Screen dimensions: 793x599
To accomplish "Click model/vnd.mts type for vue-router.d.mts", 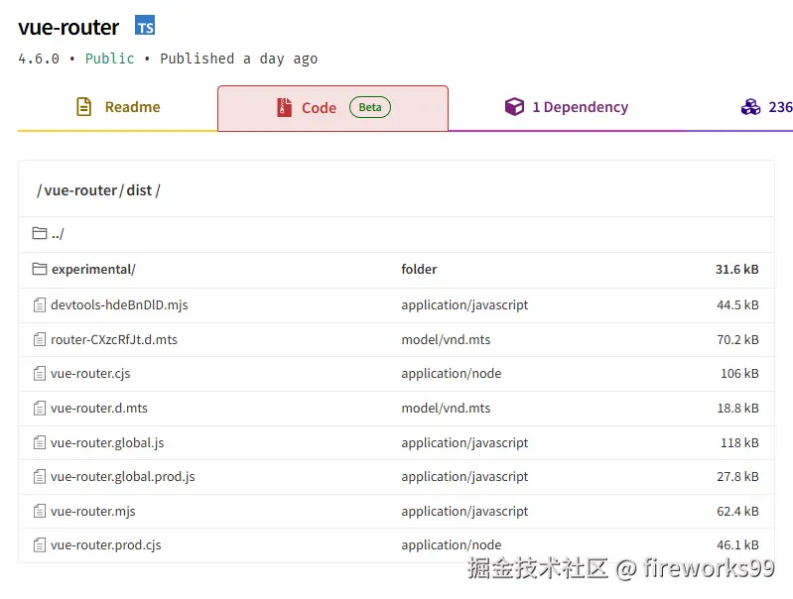I will pos(446,408).
